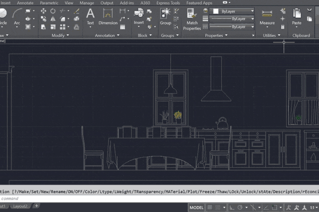Open the ByLayer lineweight dropdown
This screenshot has width=319, height=212.
tap(232, 19)
